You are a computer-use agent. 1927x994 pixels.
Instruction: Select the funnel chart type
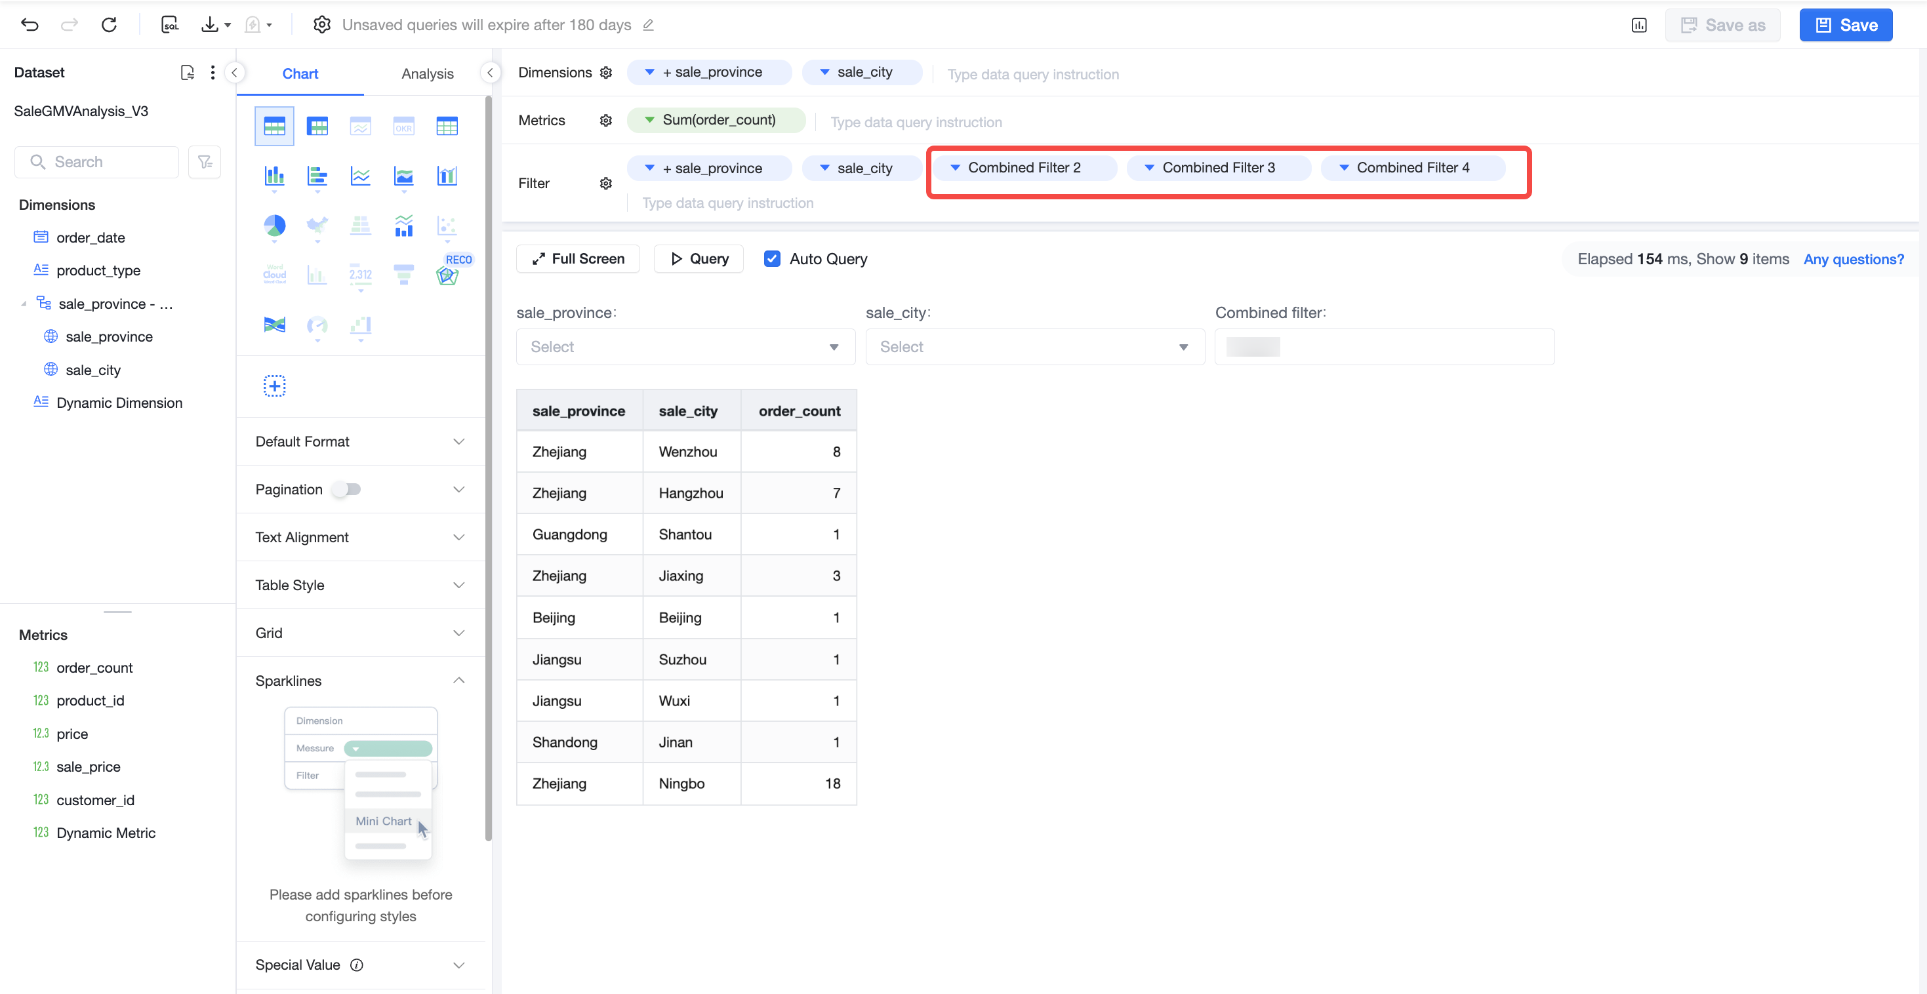click(404, 275)
